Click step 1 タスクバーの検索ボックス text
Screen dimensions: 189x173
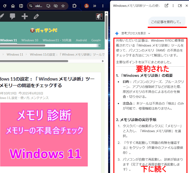click(152, 131)
